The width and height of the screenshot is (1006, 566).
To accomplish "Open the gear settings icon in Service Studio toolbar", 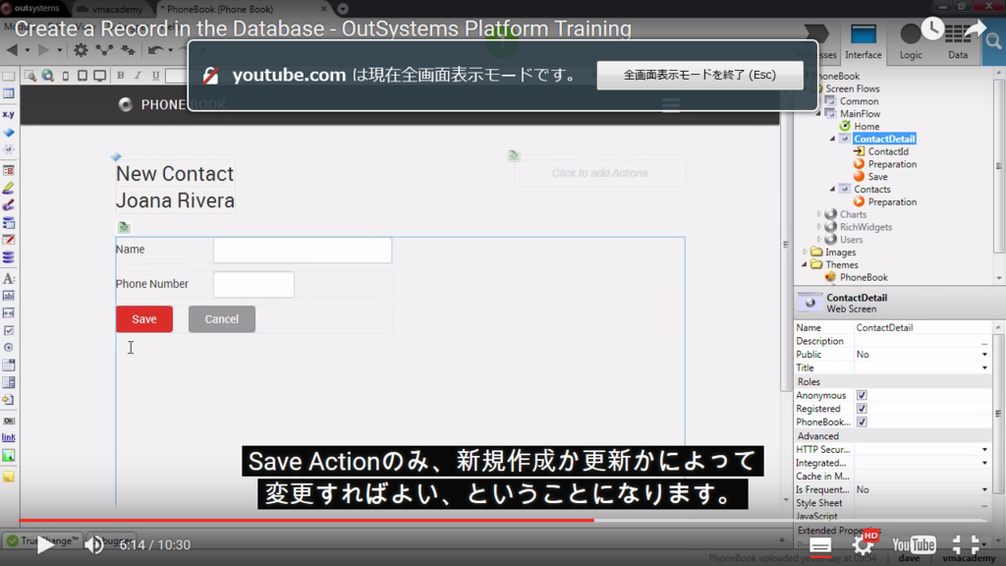I will click(x=81, y=50).
